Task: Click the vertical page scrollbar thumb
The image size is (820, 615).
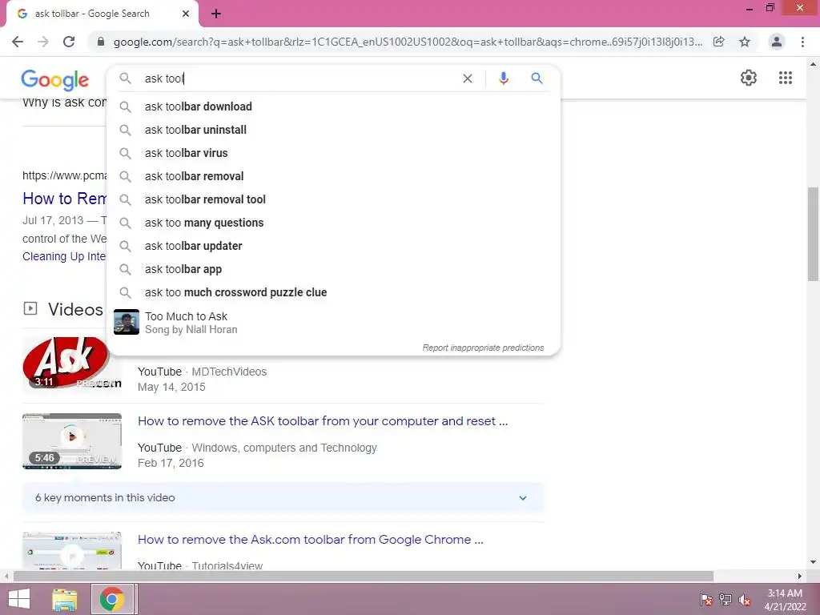Action: coord(813,235)
